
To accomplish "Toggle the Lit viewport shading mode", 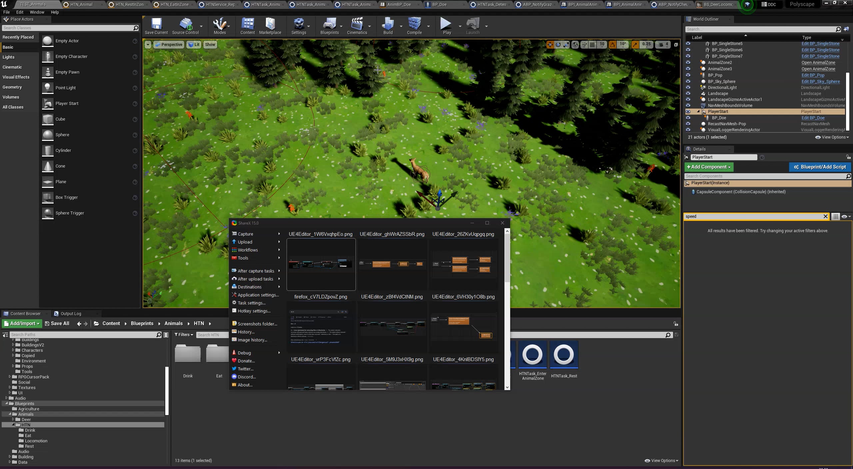I will [x=194, y=44].
